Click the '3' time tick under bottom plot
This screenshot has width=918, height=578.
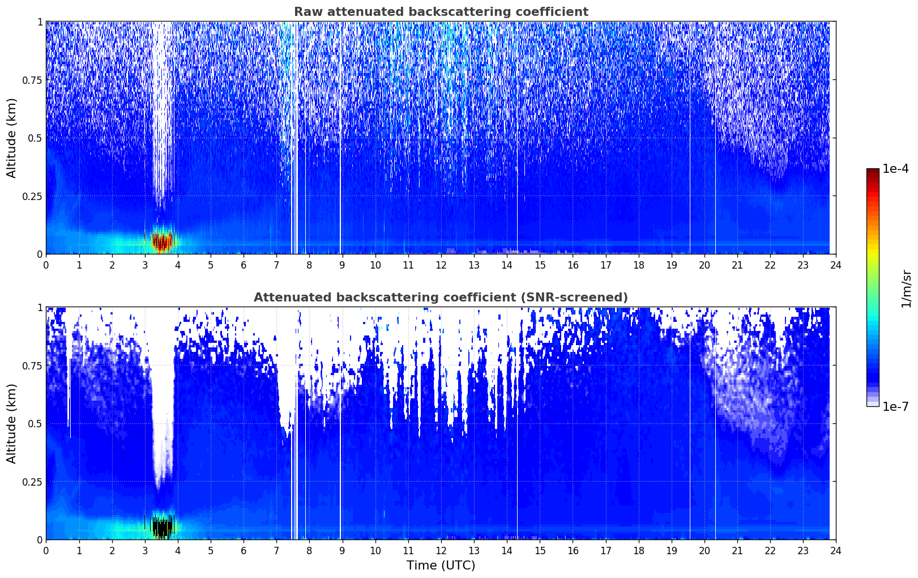point(144,550)
